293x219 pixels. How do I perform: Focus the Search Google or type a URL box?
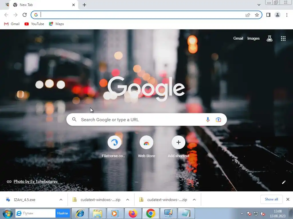[x=146, y=119]
